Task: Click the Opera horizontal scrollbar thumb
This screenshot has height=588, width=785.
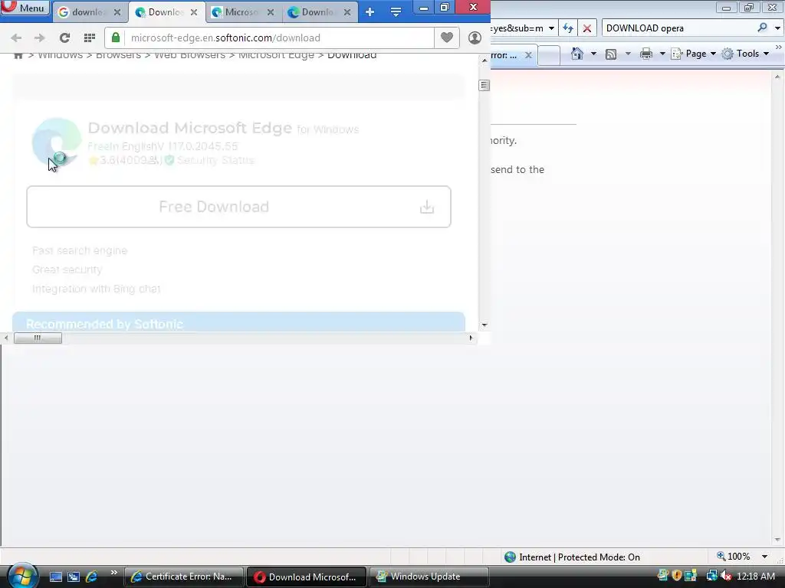Action: 38,338
